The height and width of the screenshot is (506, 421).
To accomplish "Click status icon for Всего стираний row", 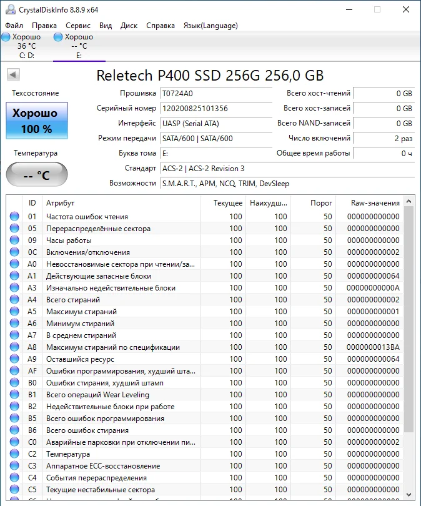I will click(x=14, y=299).
